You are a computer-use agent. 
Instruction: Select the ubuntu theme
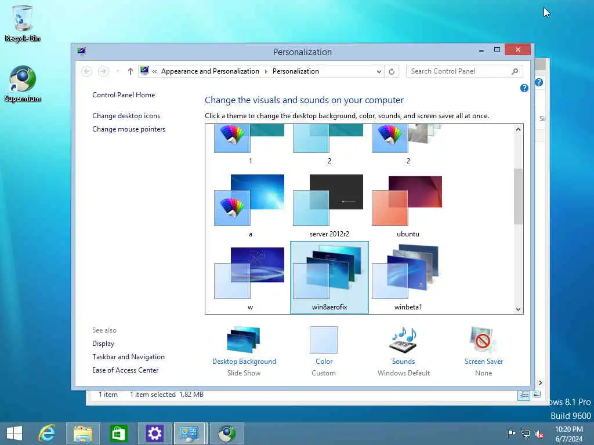point(408,205)
